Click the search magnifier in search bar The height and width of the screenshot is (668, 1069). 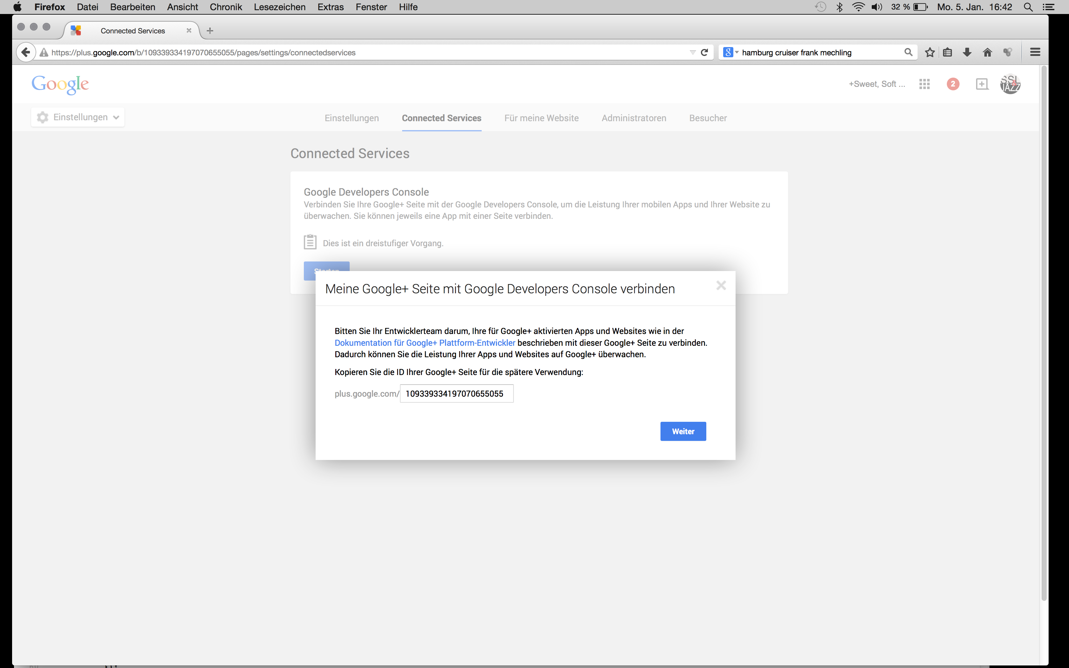click(x=908, y=52)
